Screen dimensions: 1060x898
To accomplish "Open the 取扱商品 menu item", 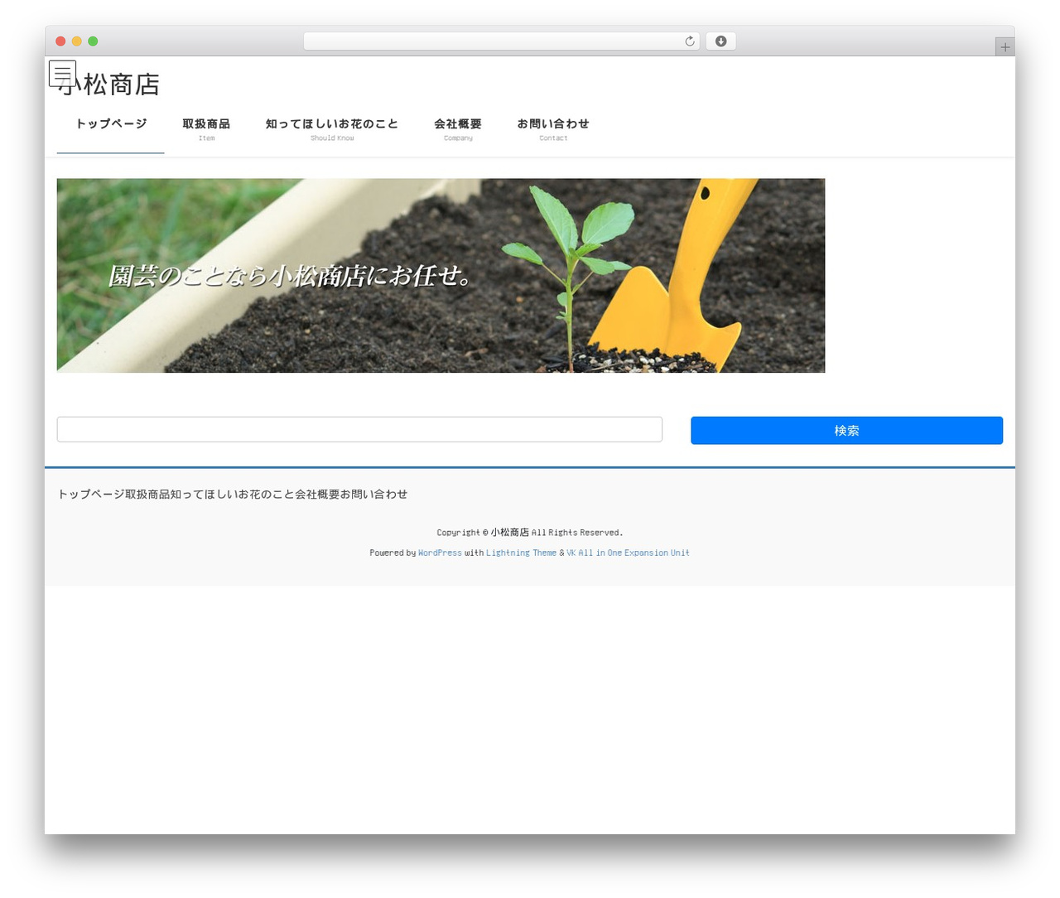I will (206, 130).
